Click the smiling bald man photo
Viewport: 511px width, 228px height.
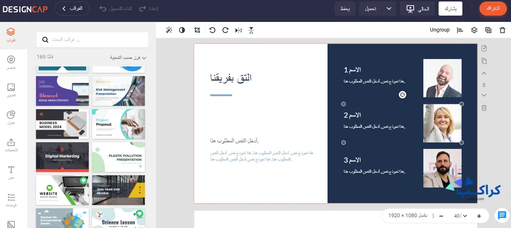tap(442, 78)
